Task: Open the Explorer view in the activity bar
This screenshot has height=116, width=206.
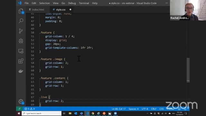Action: pyautogui.click(x=21, y=11)
